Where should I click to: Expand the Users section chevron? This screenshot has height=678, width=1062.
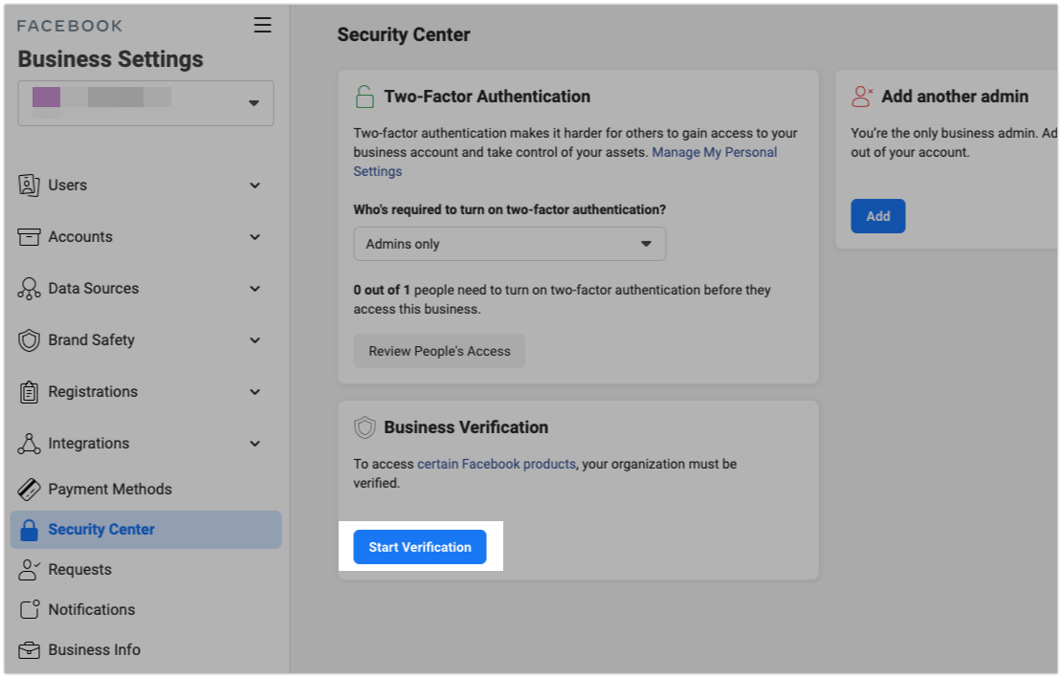pyautogui.click(x=254, y=186)
